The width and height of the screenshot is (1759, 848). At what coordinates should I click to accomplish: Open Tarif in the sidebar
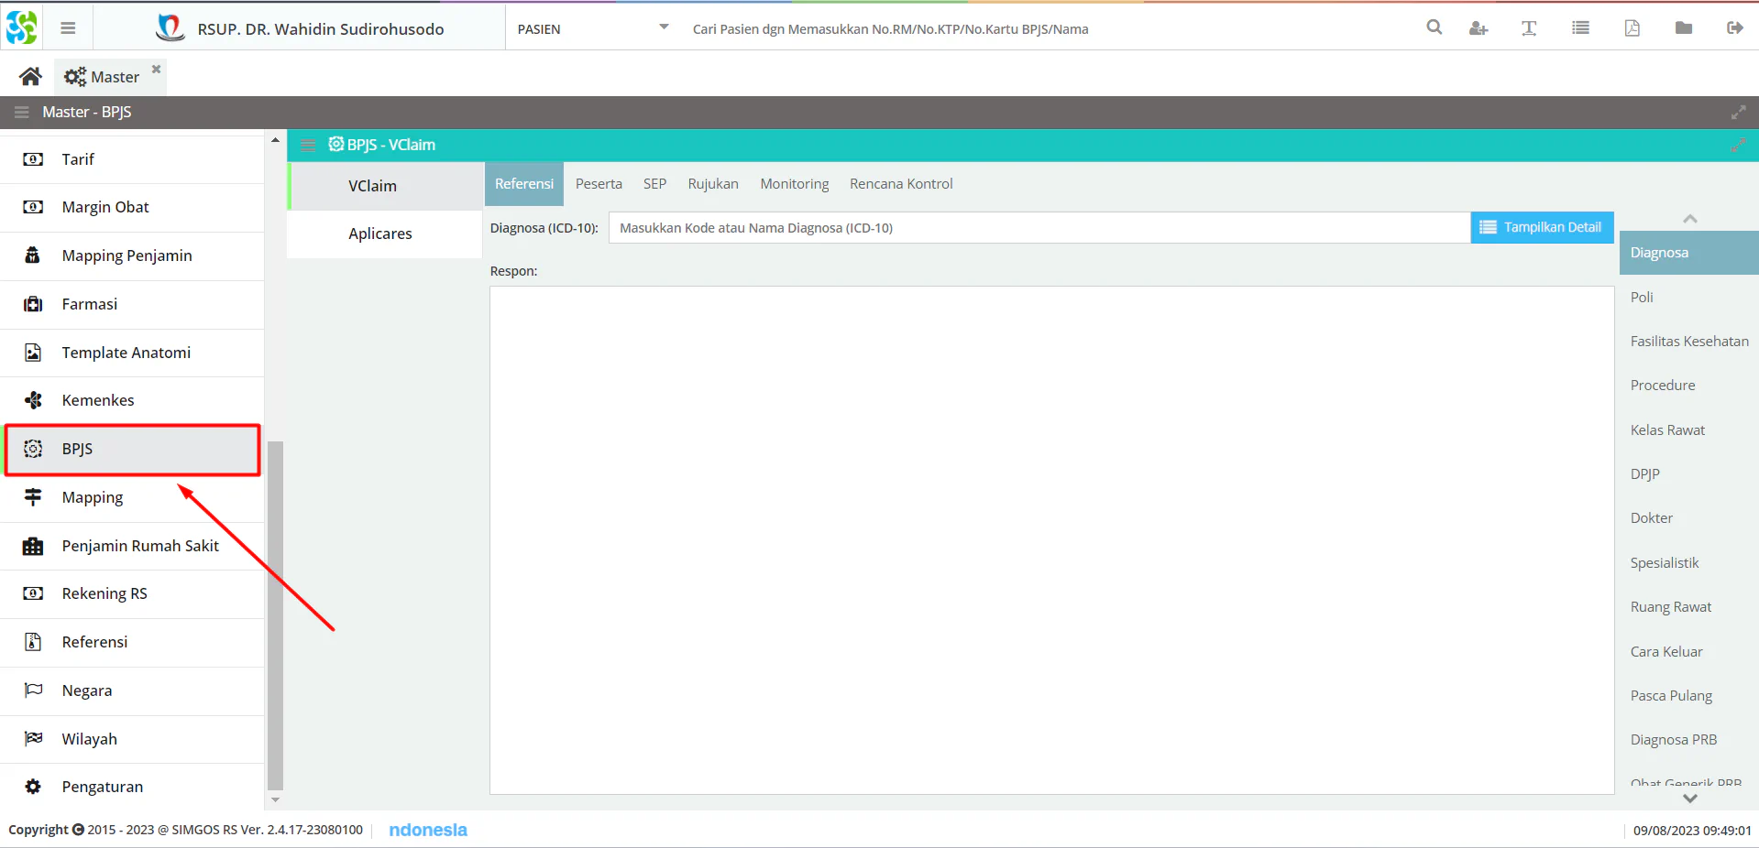pyautogui.click(x=132, y=159)
